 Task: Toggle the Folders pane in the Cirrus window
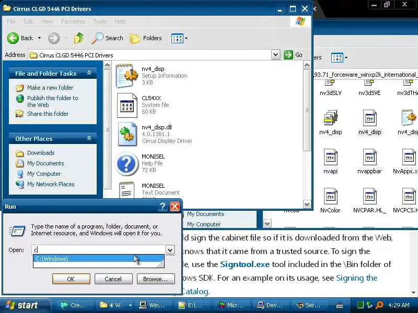point(146,38)
